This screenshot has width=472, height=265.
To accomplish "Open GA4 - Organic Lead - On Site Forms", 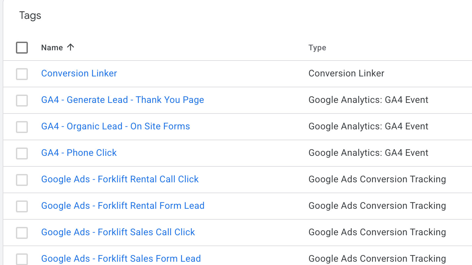I will click(x=116, y=126).
